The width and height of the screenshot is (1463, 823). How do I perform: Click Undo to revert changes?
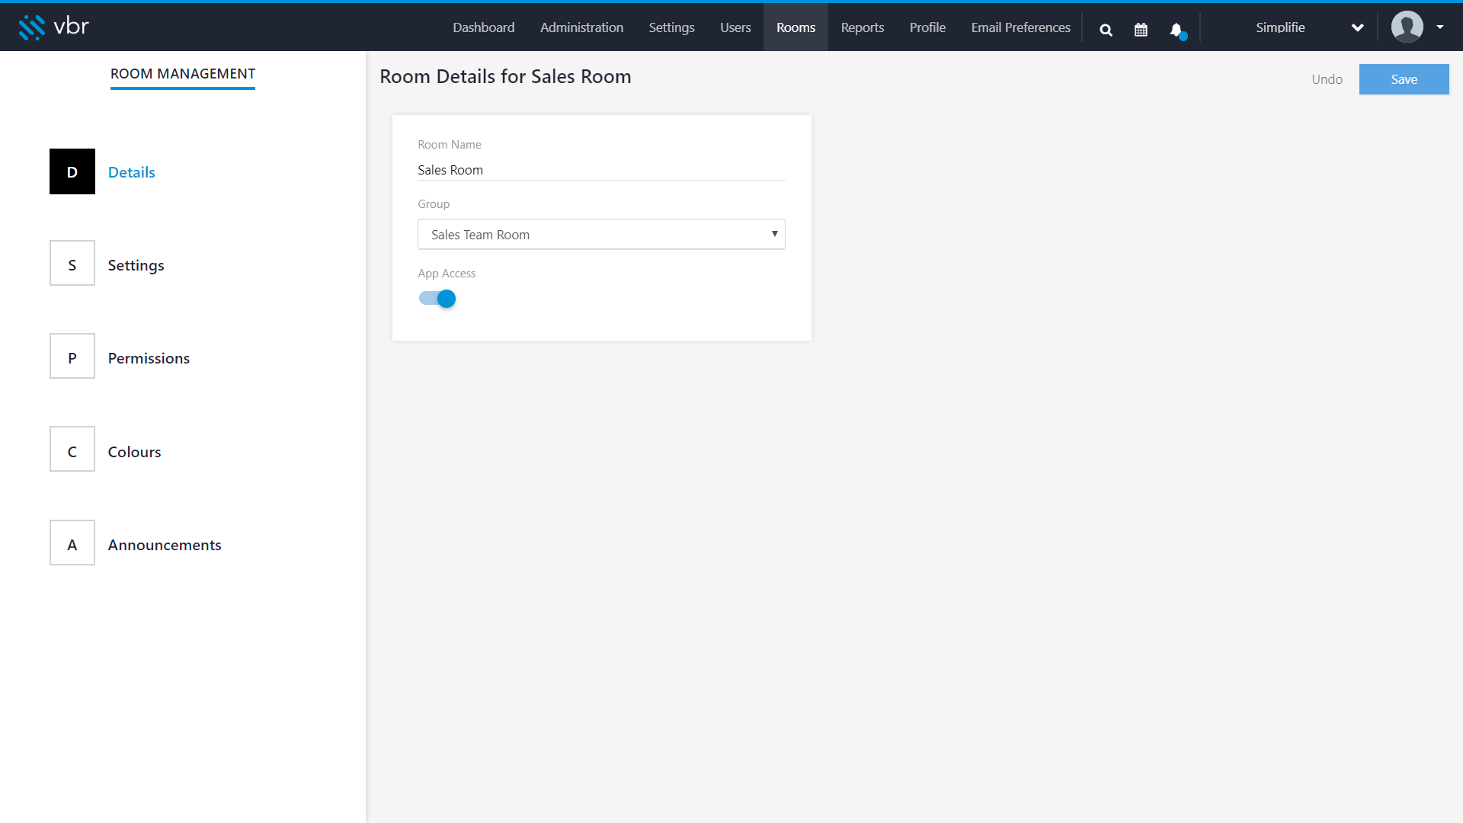pos(1327,79)
